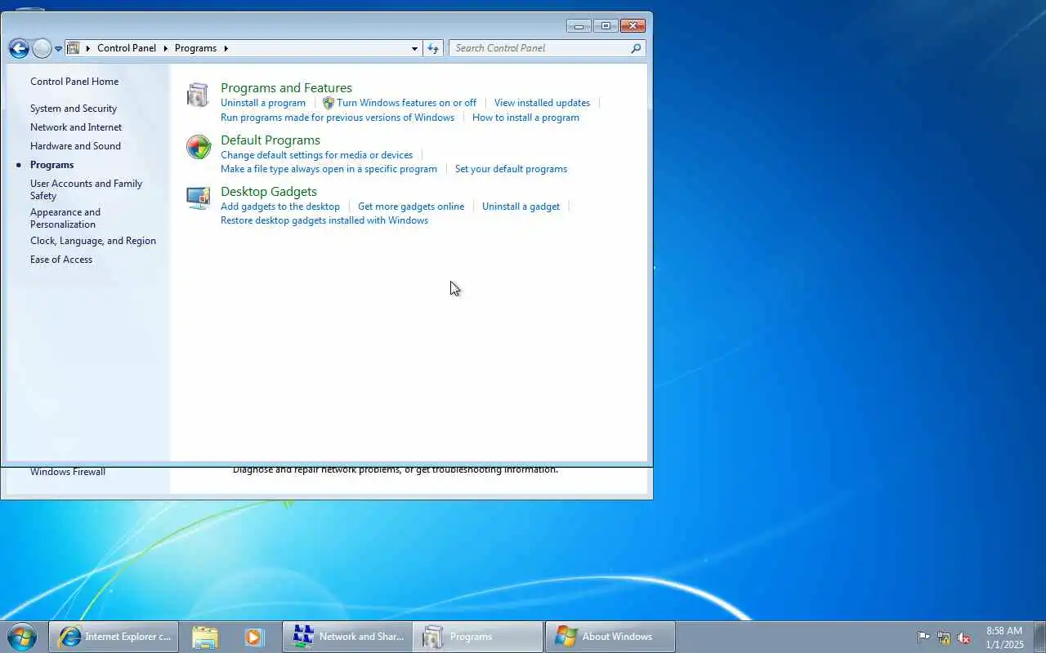Image resolution: width=1046 pixels, height=653 pixels.
Task: Launch Windows Media Player from taskbar
Action: pos(254,637)
